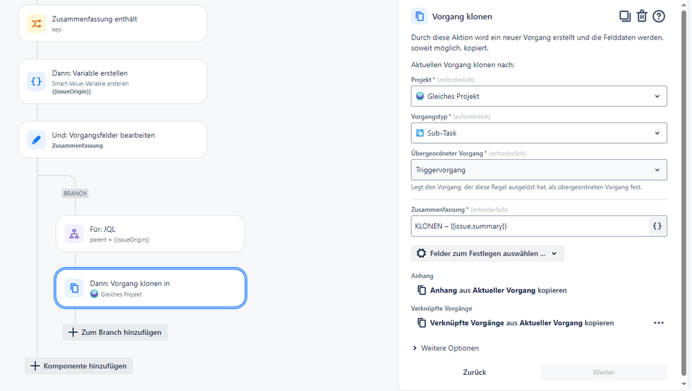The width and height of the screenshot is (692, 391).
Task: Click the duplicate component icon in panel header
Action: (x=625, y=17)
